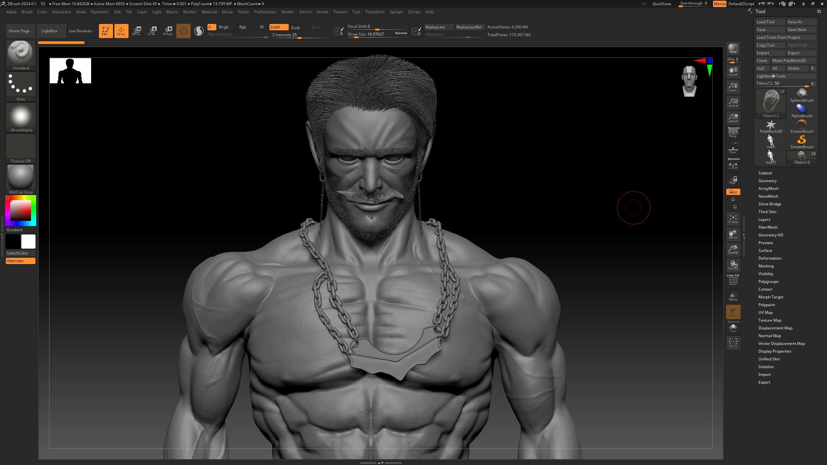827x465 pixels.
Task: Click the BPR render icon
Action: coord(733,48)
